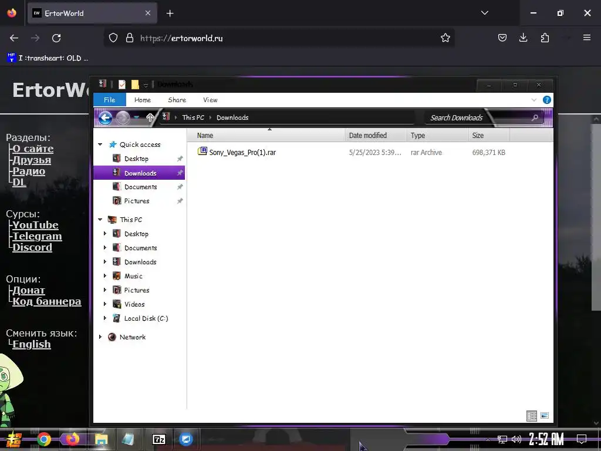This screenshot has height=451, width=601.
Task: Select Pictures under Quick access
Action: [x=136, y=201]
